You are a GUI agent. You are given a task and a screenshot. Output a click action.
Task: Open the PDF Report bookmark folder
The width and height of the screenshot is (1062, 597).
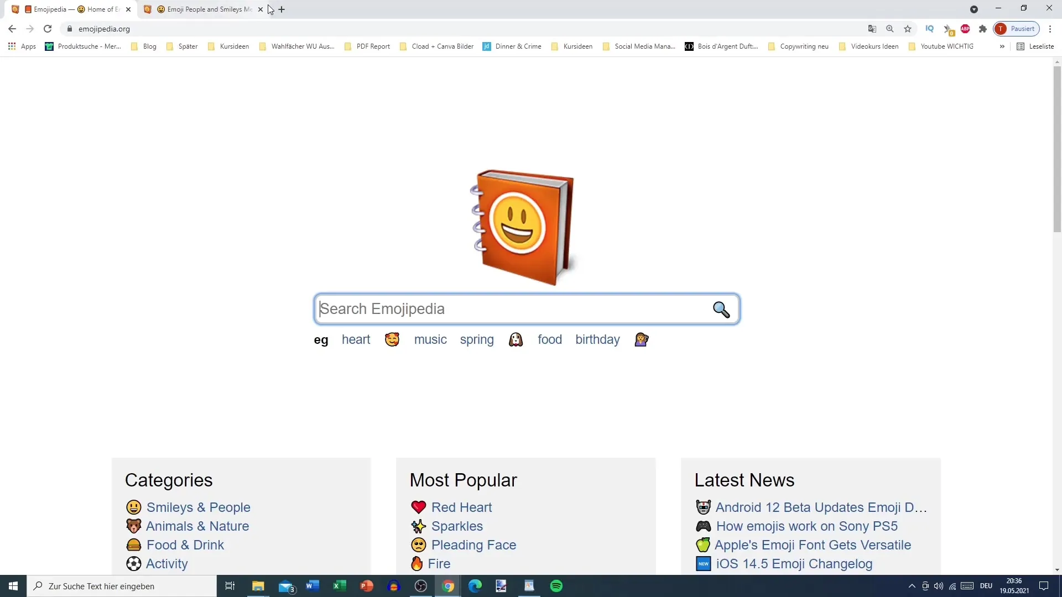[367, 46]
